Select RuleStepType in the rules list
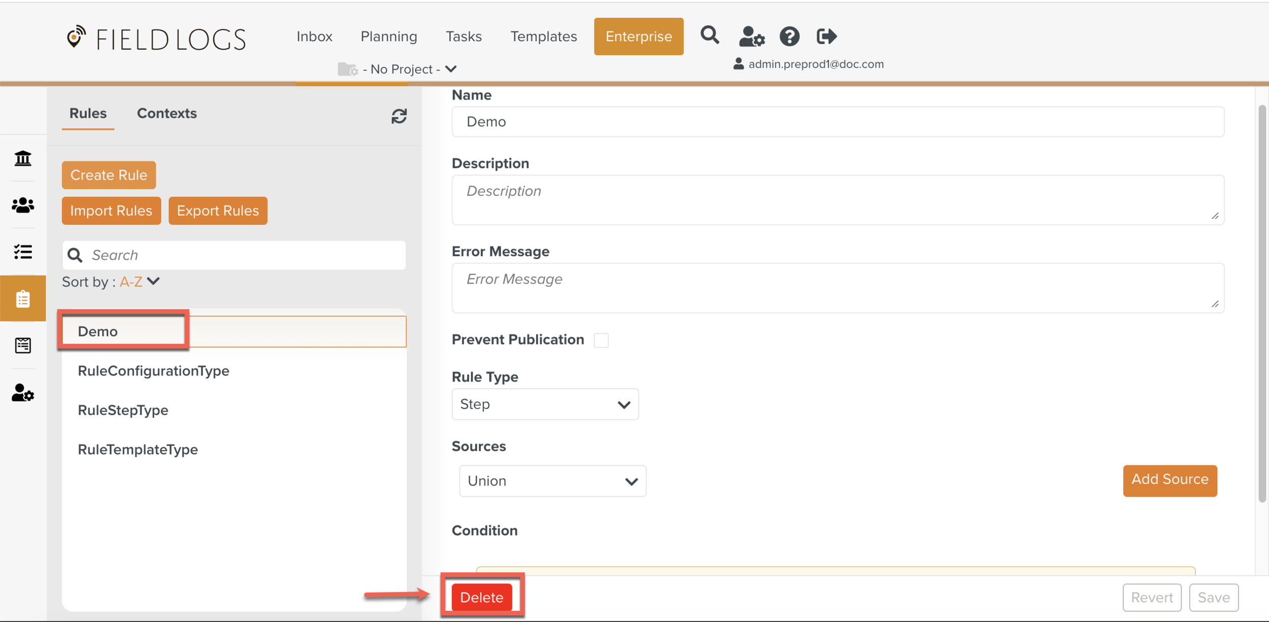The height and width of the screenshot is (622, 1269). click(123, 410)
